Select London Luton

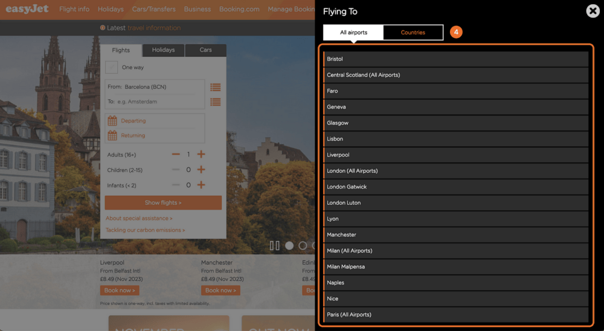pyautogui.click(x=456, y=203)
